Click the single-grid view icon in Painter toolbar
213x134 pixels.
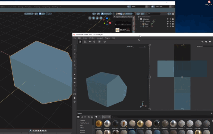(x=80, y=42)
